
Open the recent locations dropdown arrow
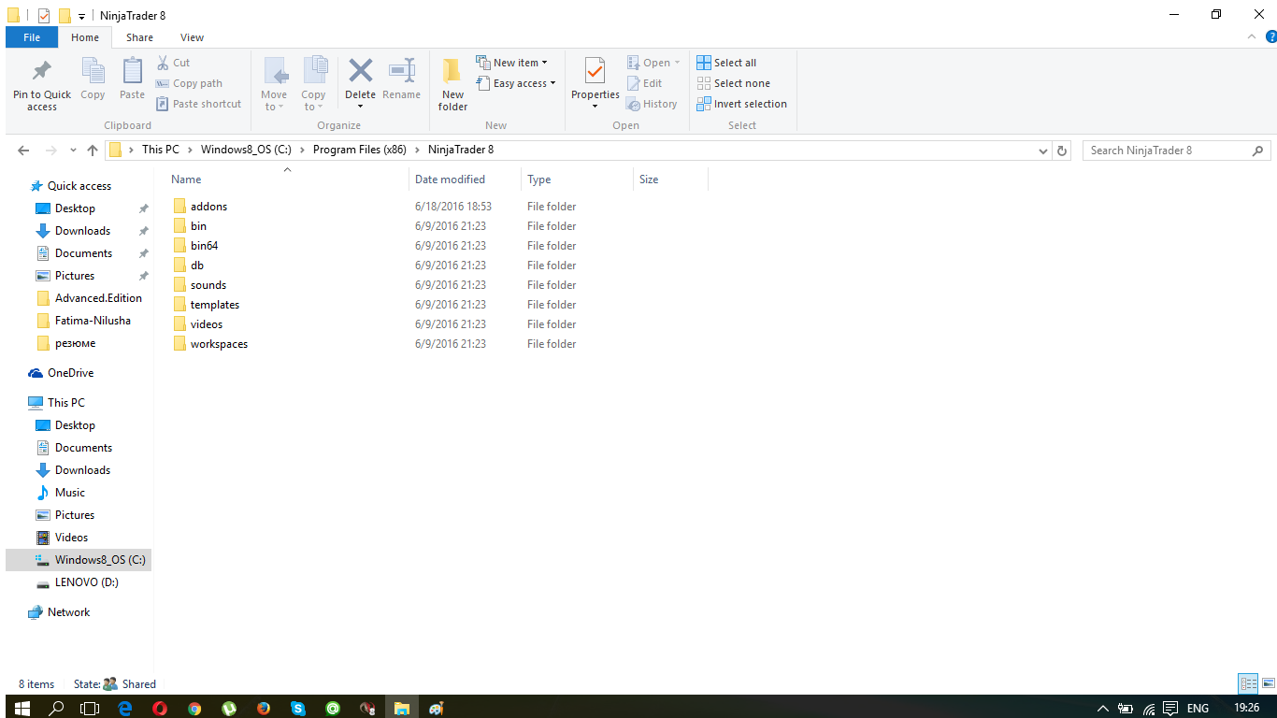[72, 151]
